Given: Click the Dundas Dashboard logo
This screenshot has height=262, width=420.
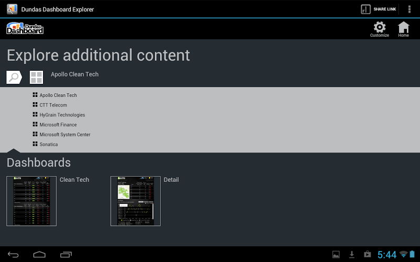Looking at the screenshot, I should point(25,28).
